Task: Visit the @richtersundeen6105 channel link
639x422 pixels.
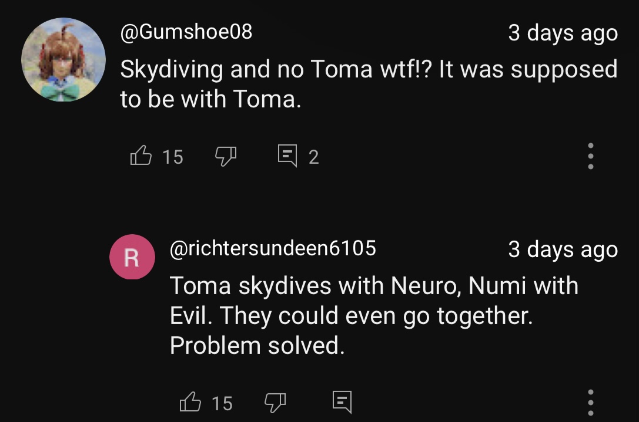Action: tap(273, 248)
